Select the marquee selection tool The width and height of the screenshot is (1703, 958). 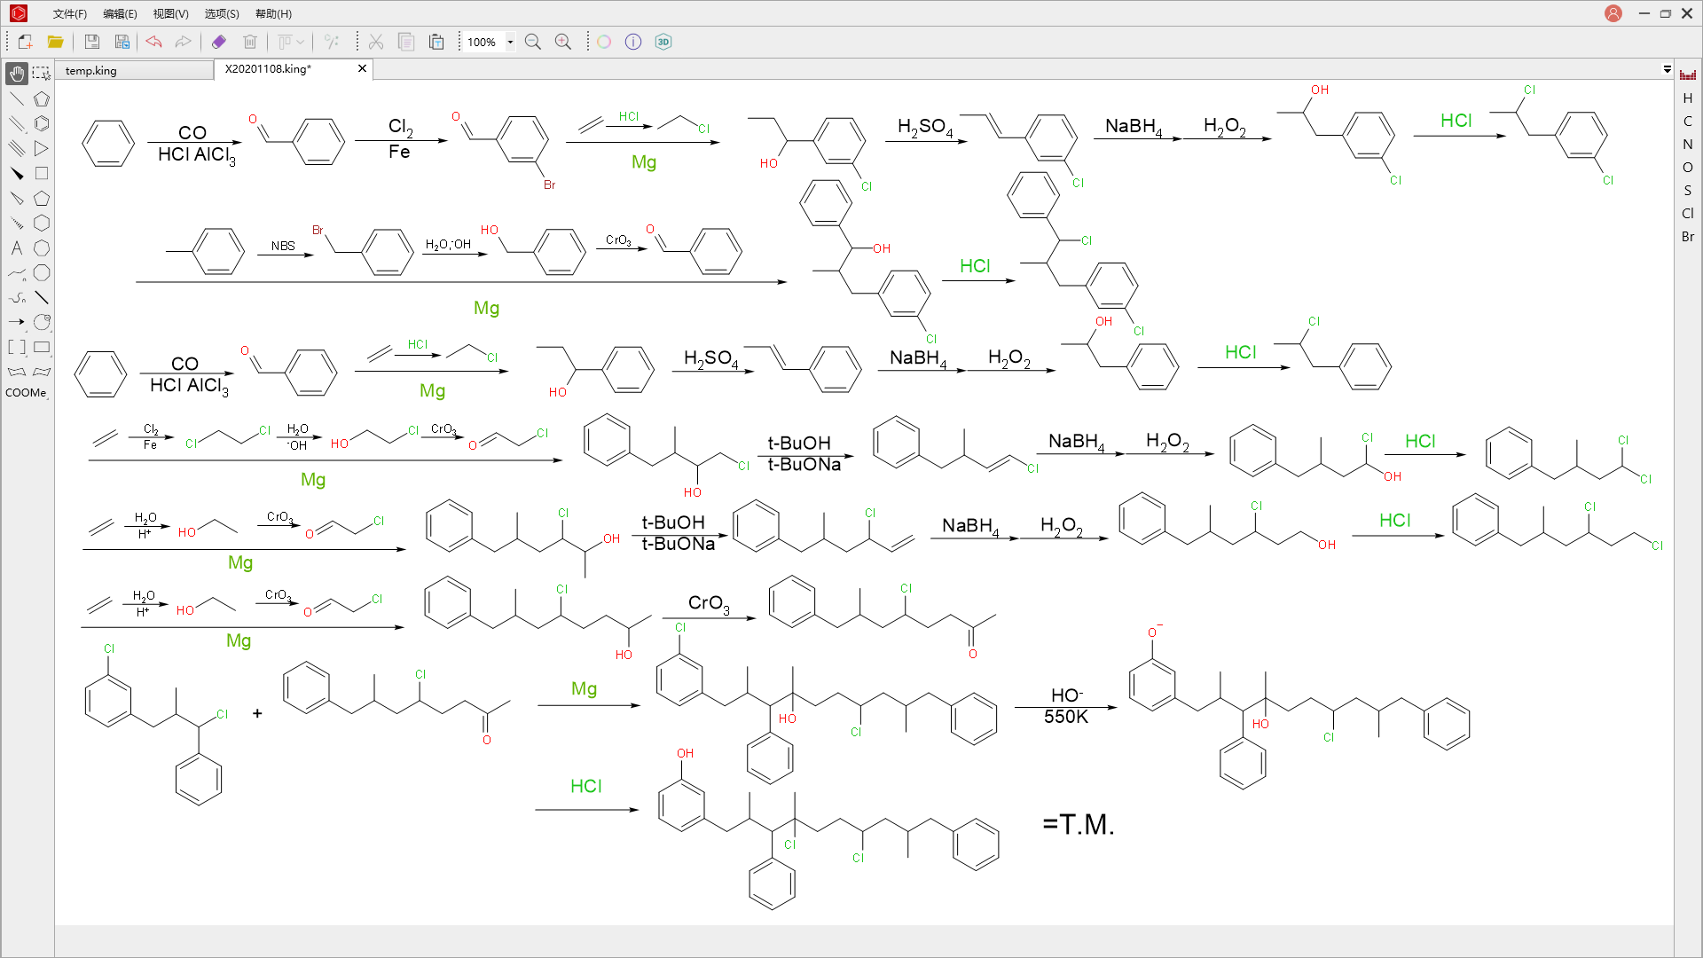pyautogui.click(x=42, y=74)
